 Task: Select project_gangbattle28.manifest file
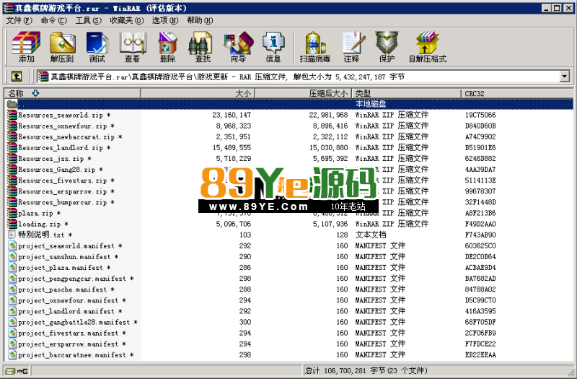[78, 322]
